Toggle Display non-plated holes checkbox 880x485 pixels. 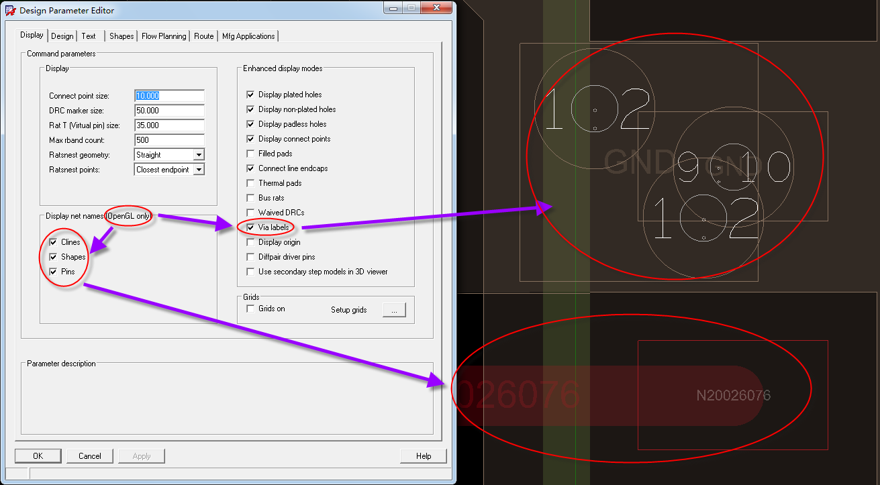(251, 109)
